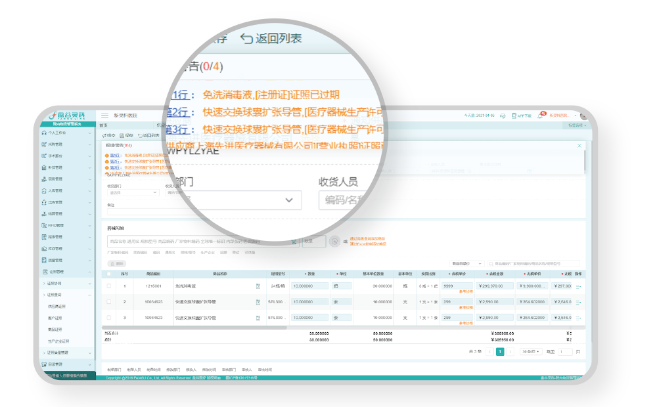This screenshot has height=407, width=657.
Task: Open detail icon in 免洗消毒液 row
Action: [258, 286]
